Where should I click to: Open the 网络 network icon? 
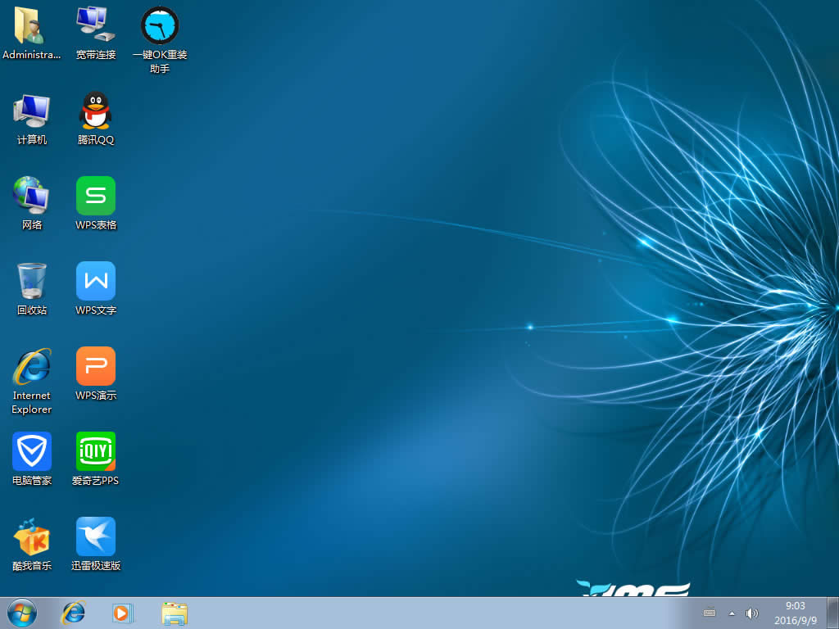[x=31, y=197]
